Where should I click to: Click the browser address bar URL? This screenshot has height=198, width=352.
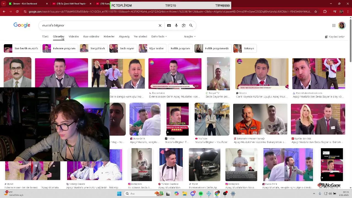click(x=170, y=12)
